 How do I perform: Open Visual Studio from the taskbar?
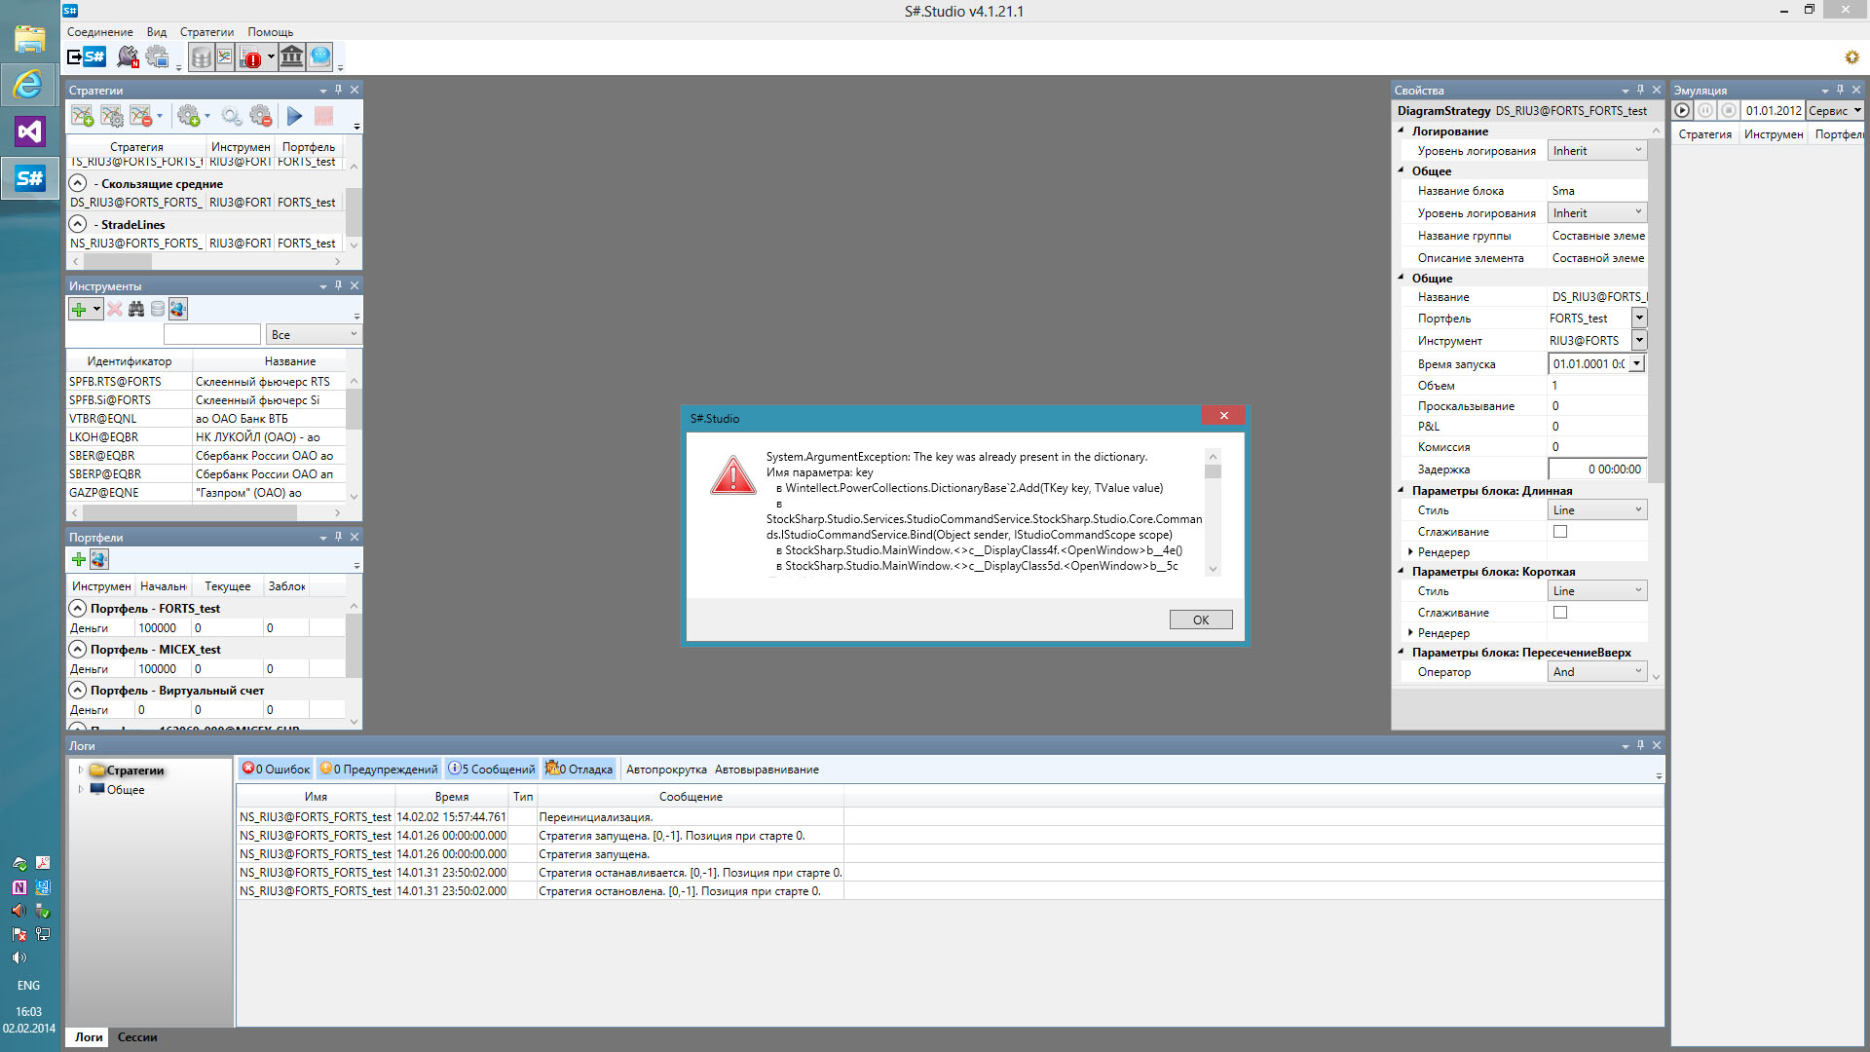coord(29,131)
